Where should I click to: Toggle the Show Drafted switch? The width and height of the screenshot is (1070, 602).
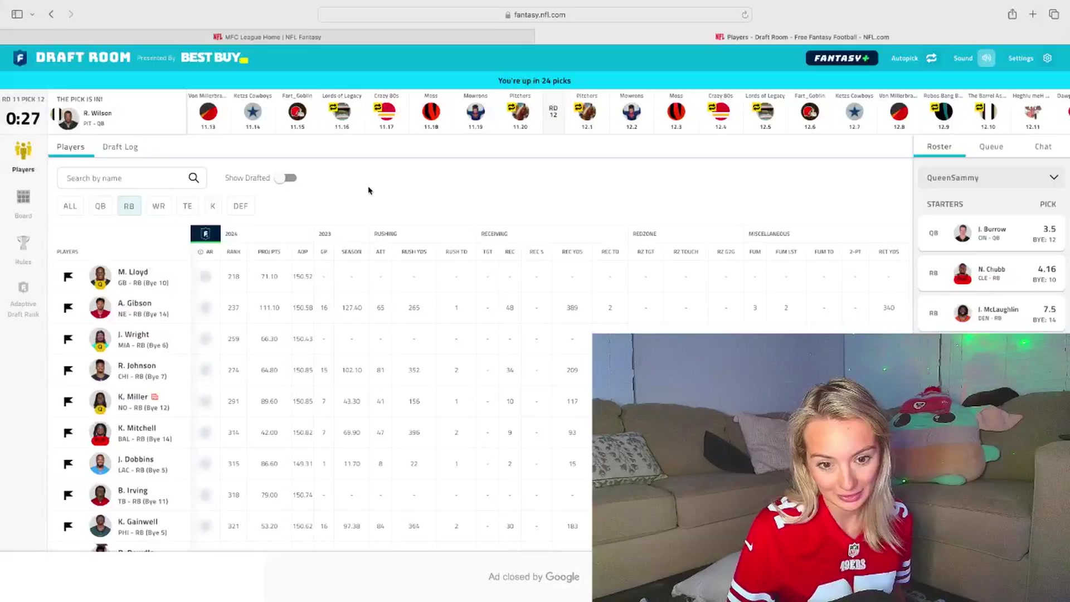point(286,178)
